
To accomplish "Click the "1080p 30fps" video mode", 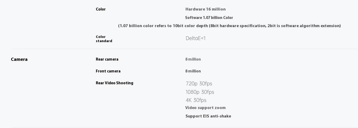I will coord(200,92).
